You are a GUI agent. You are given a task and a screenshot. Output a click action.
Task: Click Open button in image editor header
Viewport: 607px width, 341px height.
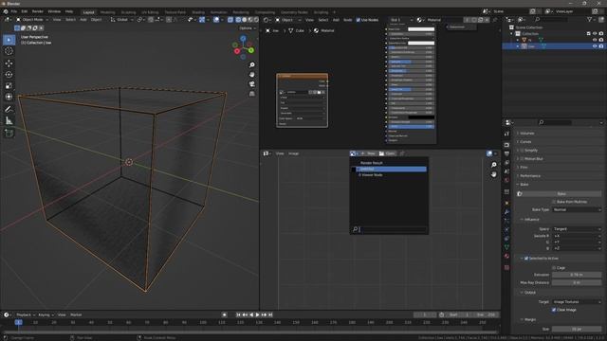[387, 153]
